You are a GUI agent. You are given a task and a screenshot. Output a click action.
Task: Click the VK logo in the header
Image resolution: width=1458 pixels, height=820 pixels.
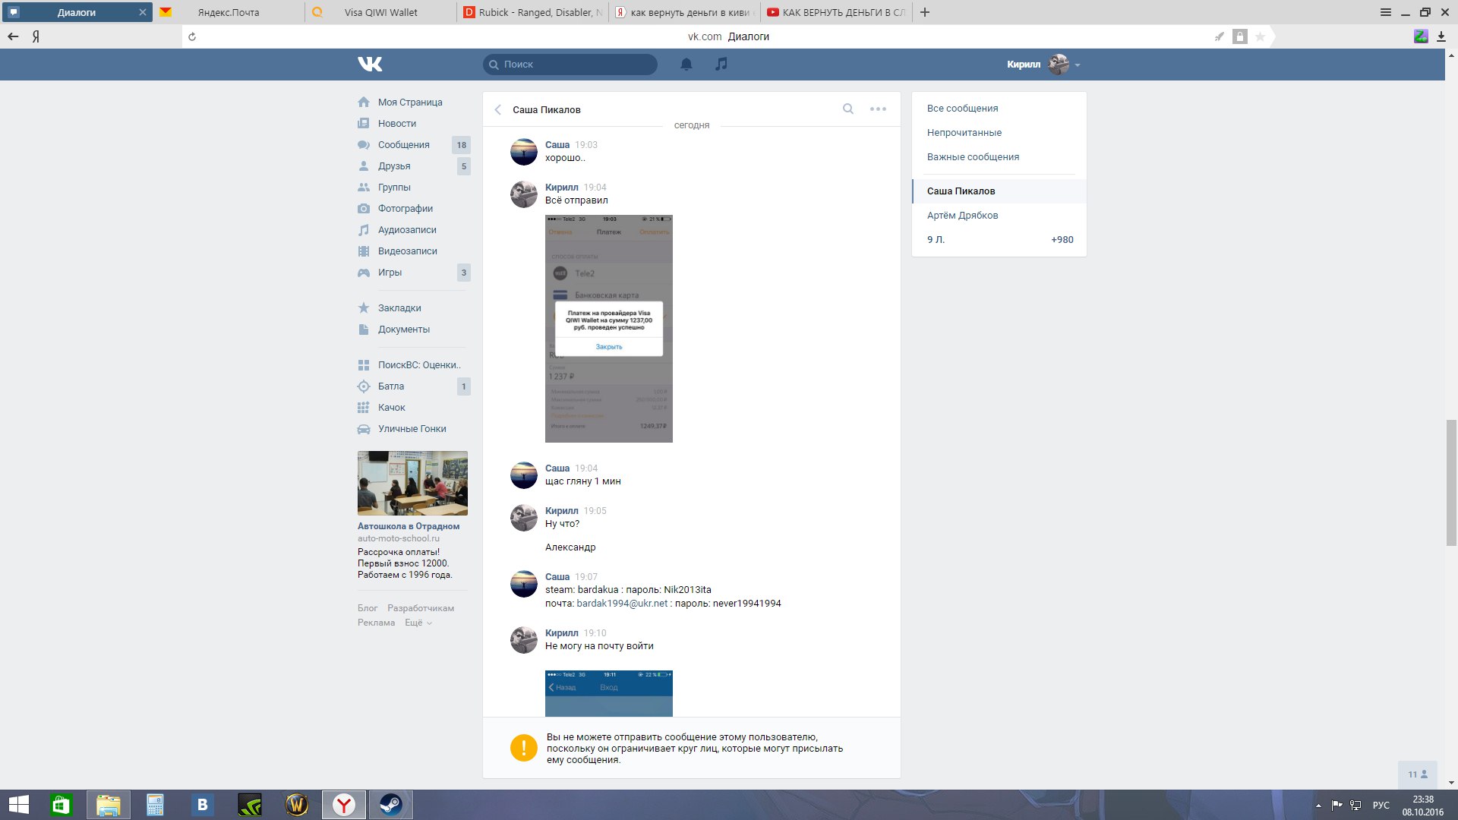point(370,65)
